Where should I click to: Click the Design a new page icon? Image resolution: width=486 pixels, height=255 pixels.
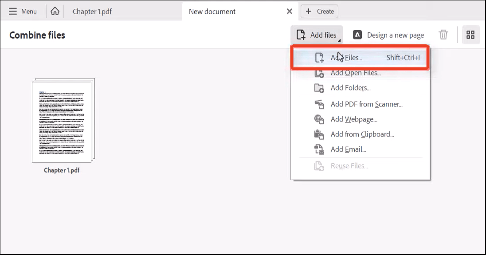357,35
